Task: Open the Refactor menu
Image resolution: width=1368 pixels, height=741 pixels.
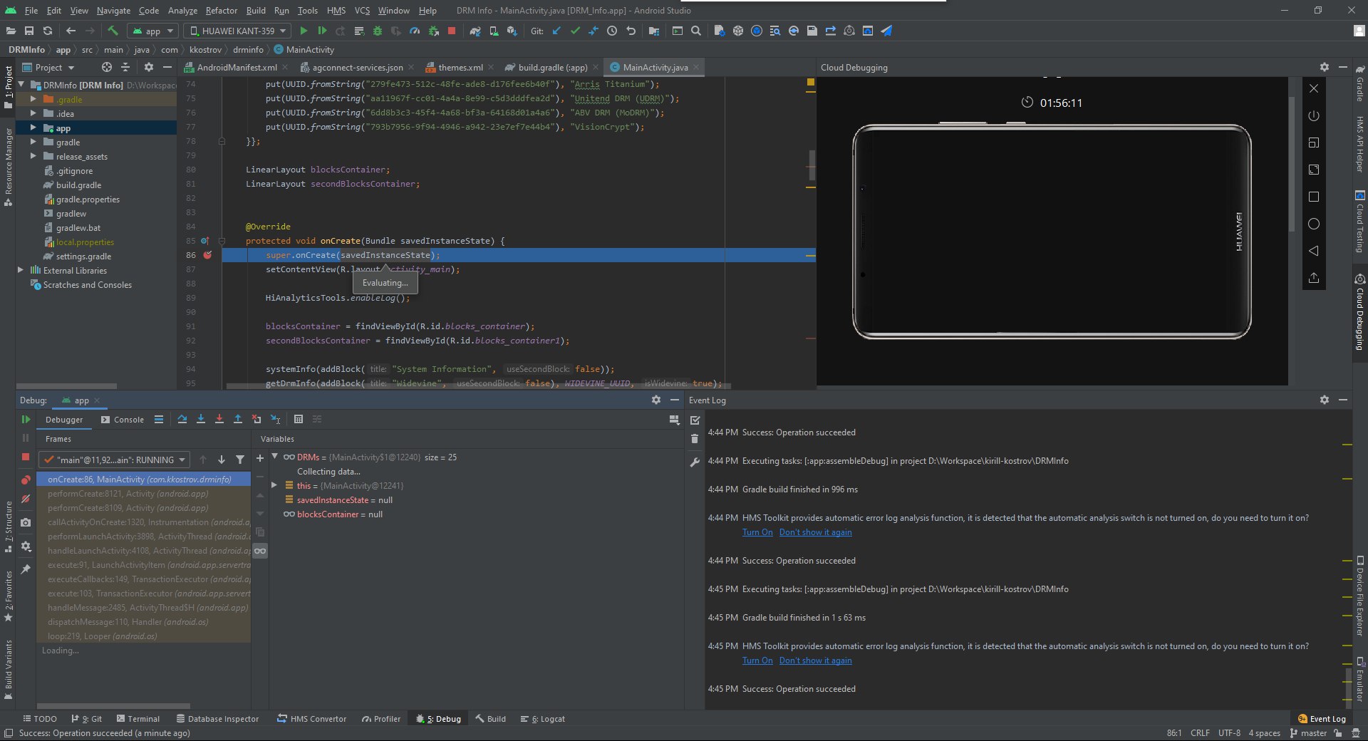Action: point(221,11)
